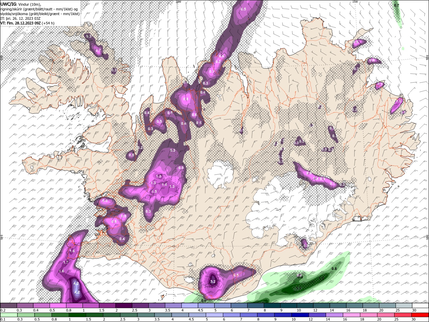This screenshot has width=429, height=322.
Task: Select the light grey upper swatch labeled 25
Action: pos(404,306)
